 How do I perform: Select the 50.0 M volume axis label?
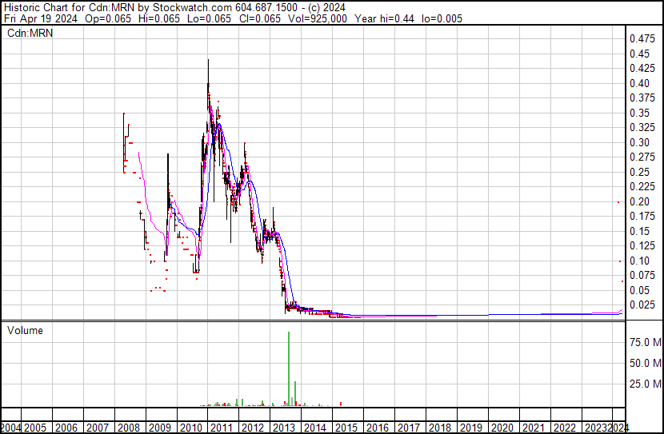pyautogui.click(x=643, y=363)
